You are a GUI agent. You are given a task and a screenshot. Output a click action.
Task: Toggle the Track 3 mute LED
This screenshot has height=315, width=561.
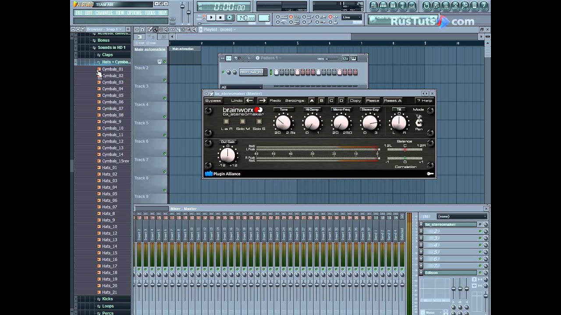point(165,98)
